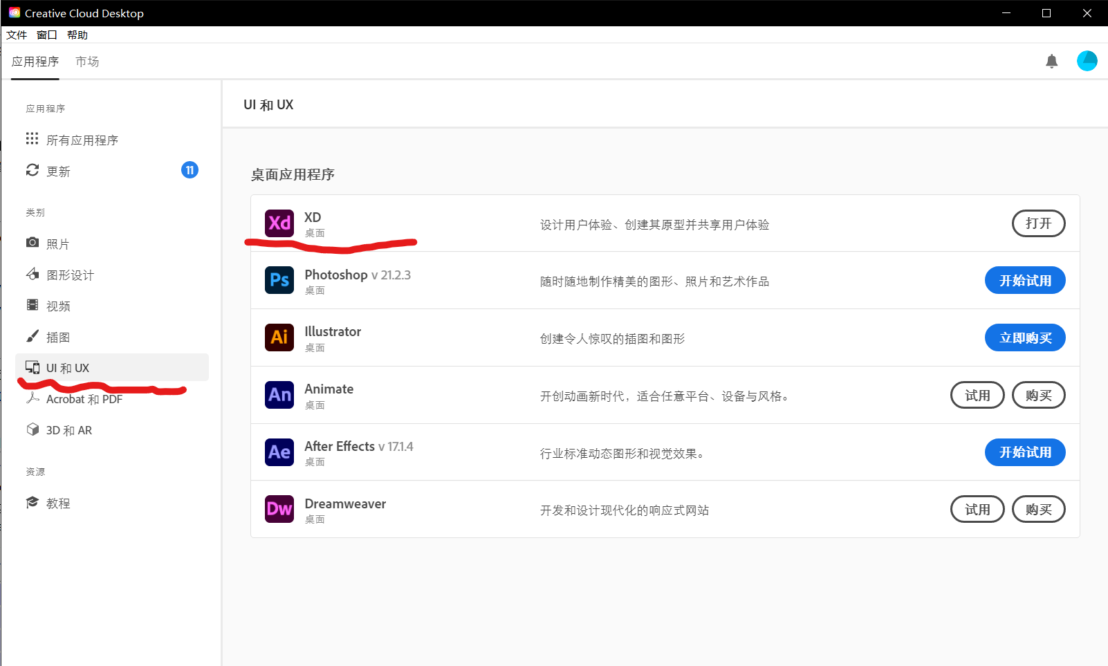Click description 创建令人惊叹的插图和图形
This screenshot has width=1108, height=666.
point(612,339)
